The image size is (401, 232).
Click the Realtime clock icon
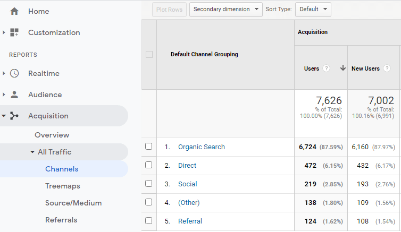14,73
